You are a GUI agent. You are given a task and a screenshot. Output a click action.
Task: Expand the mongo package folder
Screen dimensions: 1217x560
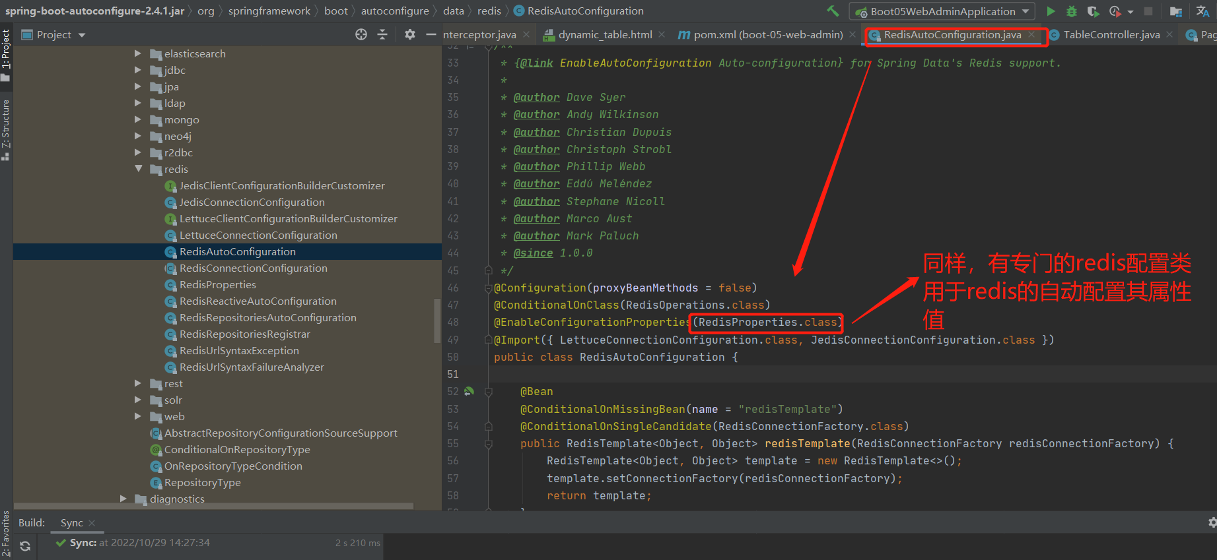138,119
